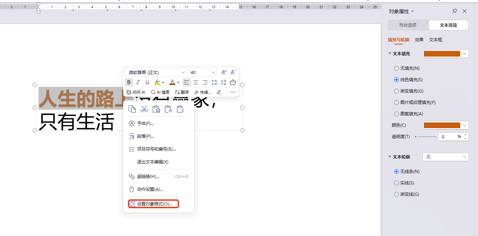
Task: Apply orange font color button
Action: [172, 82]
